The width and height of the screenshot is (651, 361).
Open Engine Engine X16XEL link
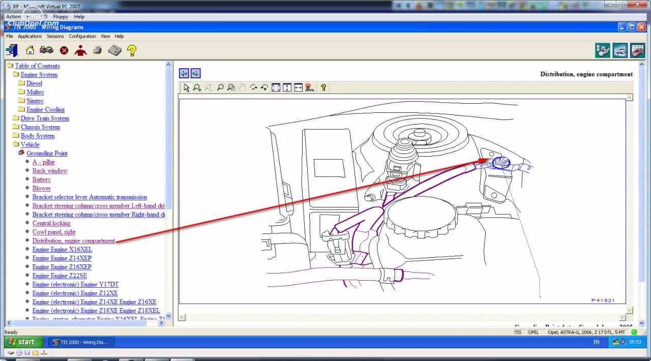62,249
